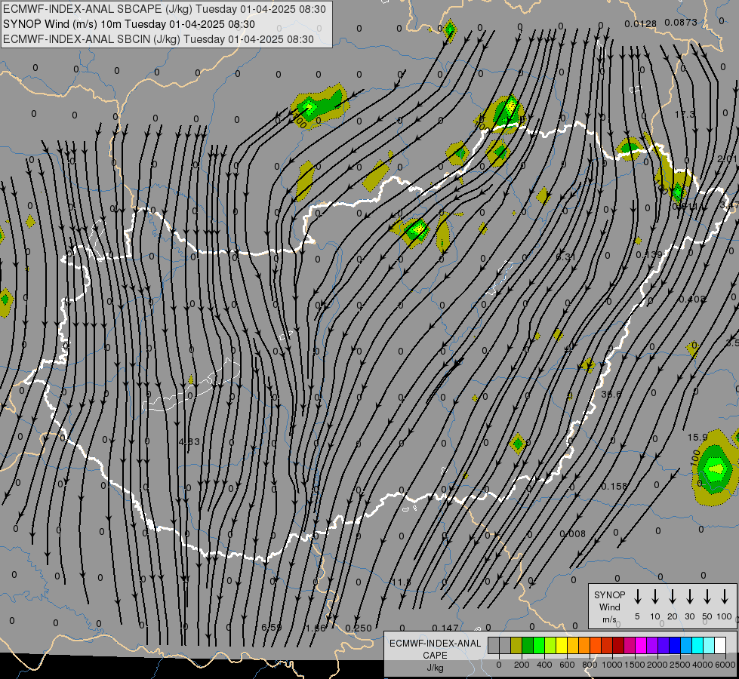Click the 4.53 value on the map
This screenshot has height=679, width=739.
click(189, 441)
